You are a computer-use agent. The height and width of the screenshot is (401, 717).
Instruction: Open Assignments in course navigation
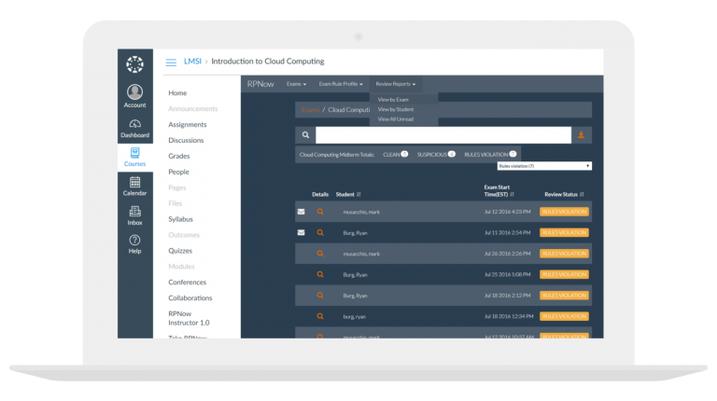pos(188,125)
